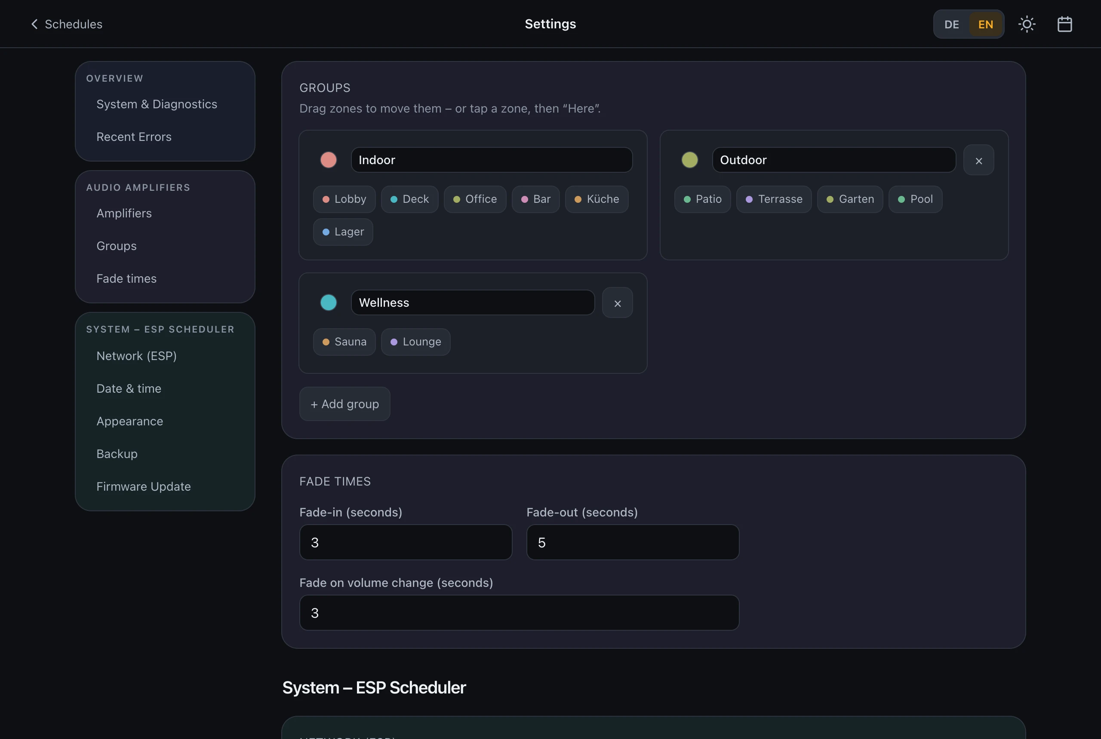1101x739 pixels.
Task: Select the Lounge zone chip
Action: (415, 342)
